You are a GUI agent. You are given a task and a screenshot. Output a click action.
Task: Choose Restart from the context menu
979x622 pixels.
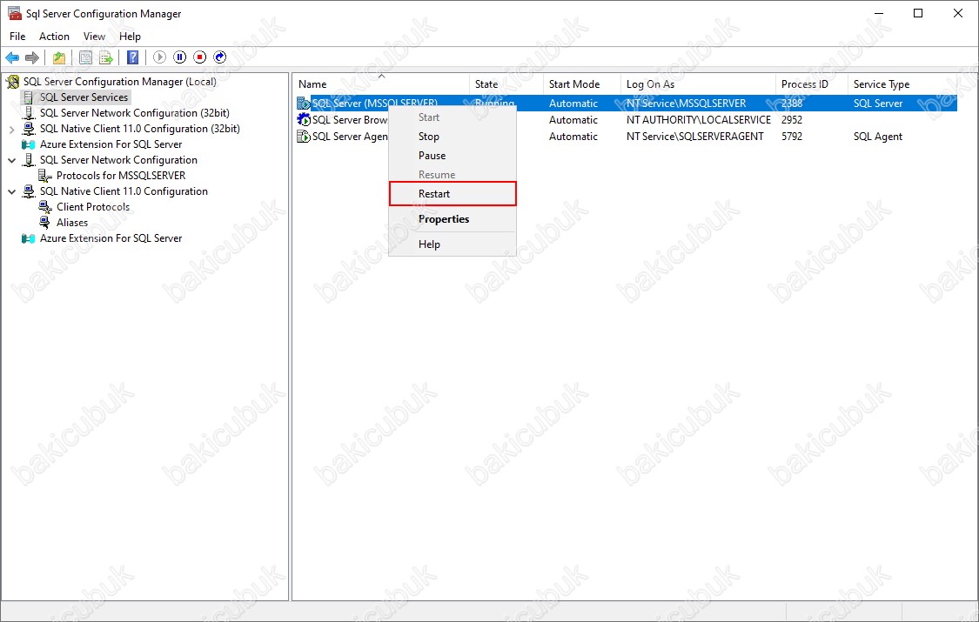pos(453,194)
